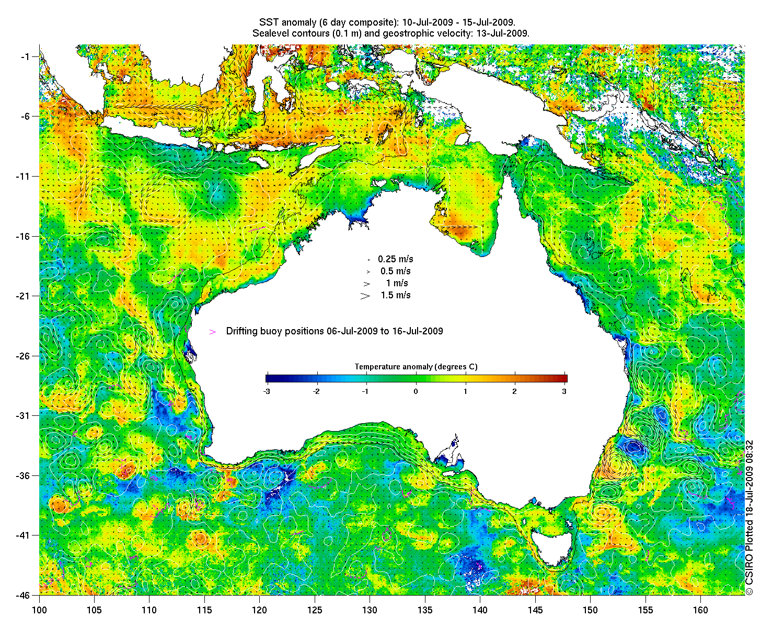784x640 pixels.
Task: Click the "1 m/s" legend label
Action: 397,283
